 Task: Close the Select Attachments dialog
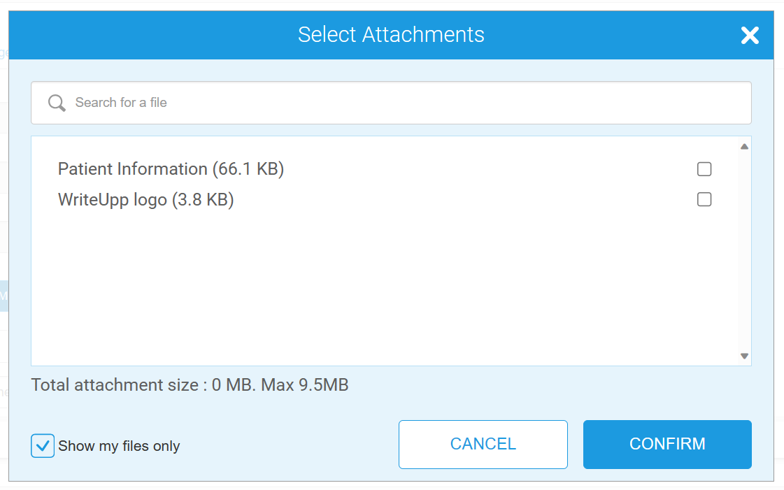click(750, 36)
